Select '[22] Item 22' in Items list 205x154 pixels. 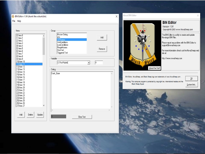[x=29, y=93]
